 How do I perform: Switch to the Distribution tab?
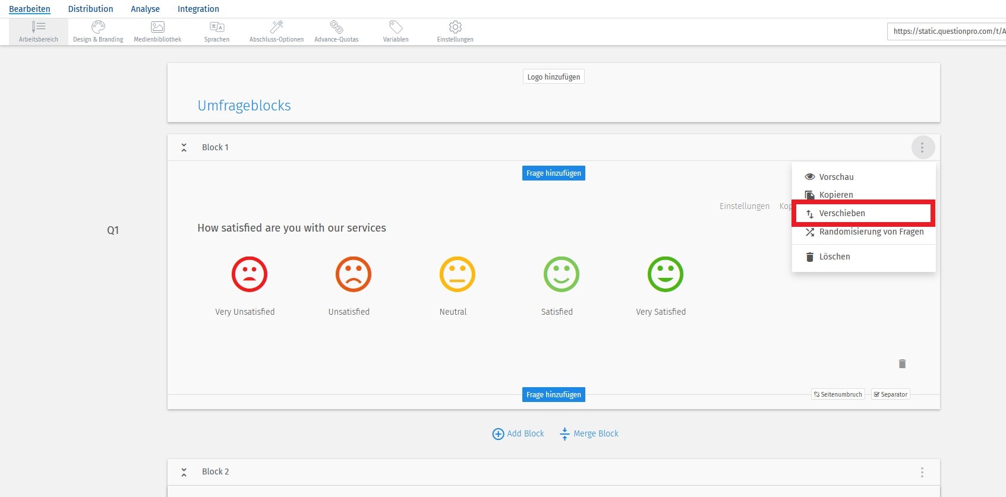[90, 9]
